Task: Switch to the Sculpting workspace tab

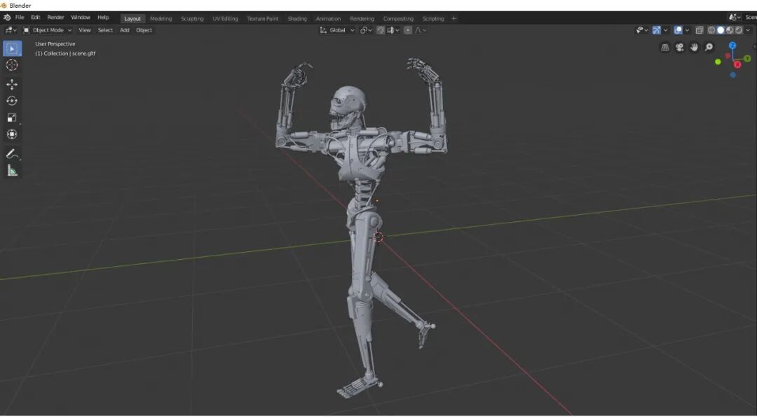Action: coord(192,18)
